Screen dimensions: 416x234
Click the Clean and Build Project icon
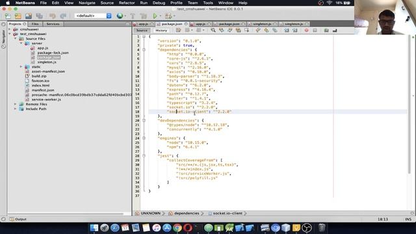tap(143, 16)
